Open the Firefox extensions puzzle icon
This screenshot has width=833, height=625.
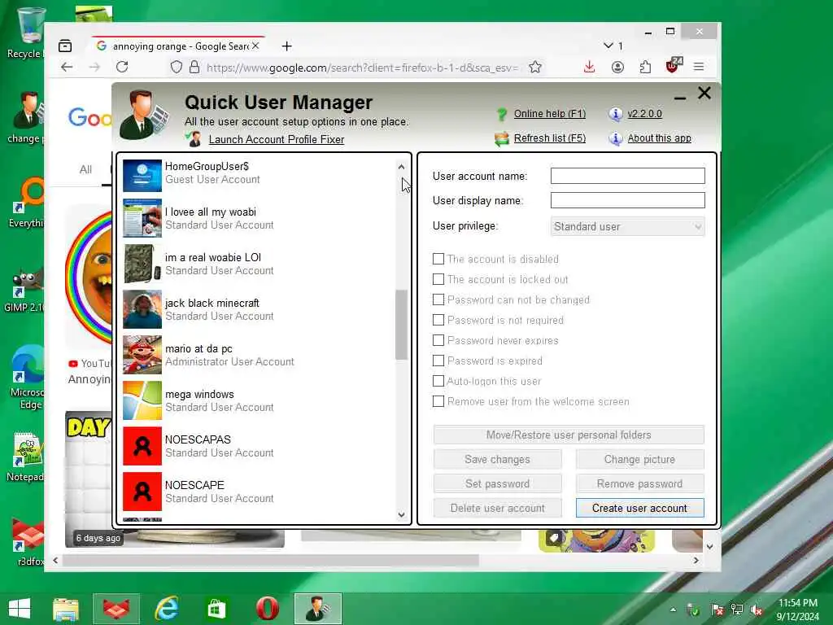click(x=645, y=67)
